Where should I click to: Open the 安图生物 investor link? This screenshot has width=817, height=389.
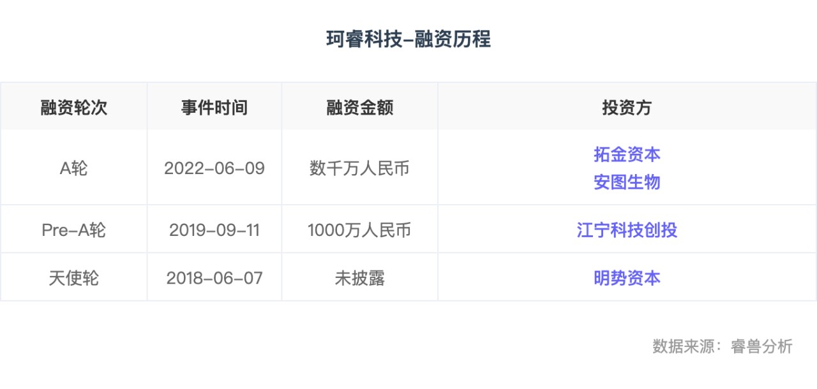(627, 182)
